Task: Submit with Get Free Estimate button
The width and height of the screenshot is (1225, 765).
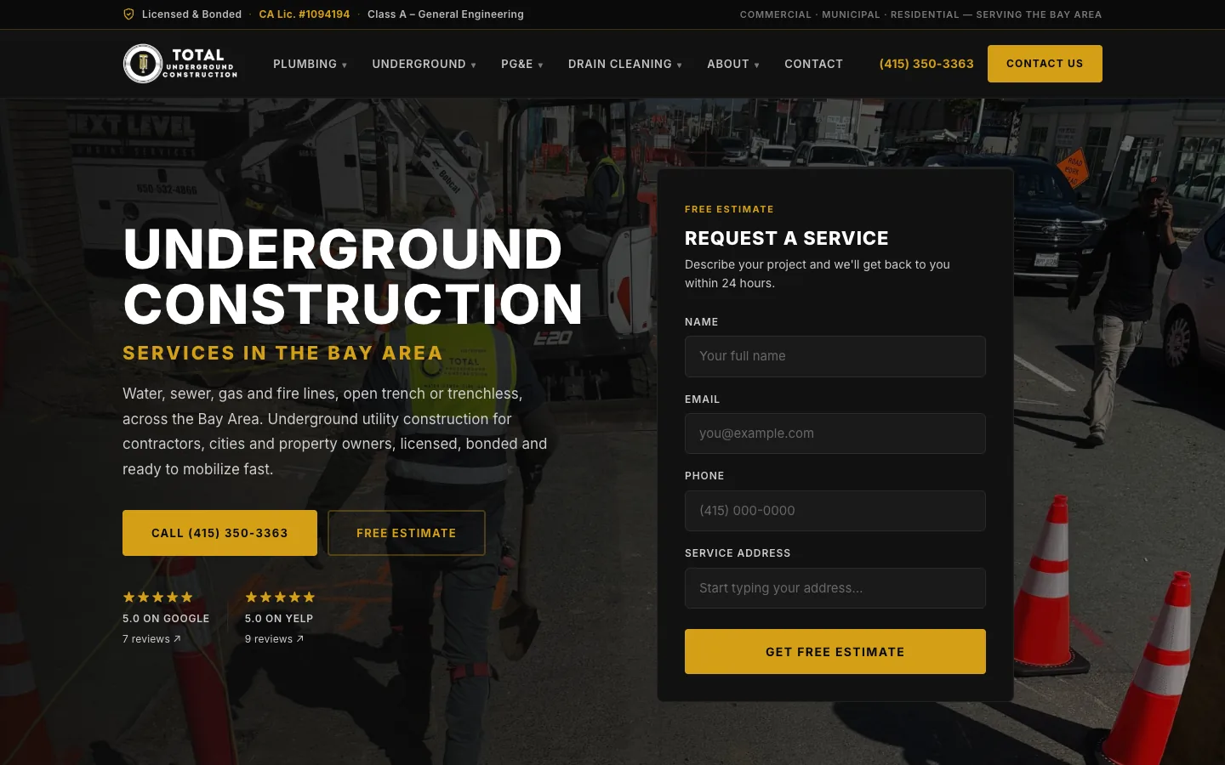Action: (x=835, y=652)
